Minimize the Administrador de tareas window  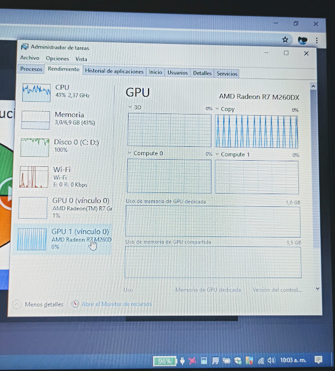tap(267, 52)
